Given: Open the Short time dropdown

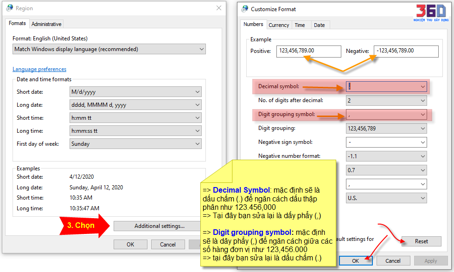Looking at the screenshot, I should tap(135, 118).
